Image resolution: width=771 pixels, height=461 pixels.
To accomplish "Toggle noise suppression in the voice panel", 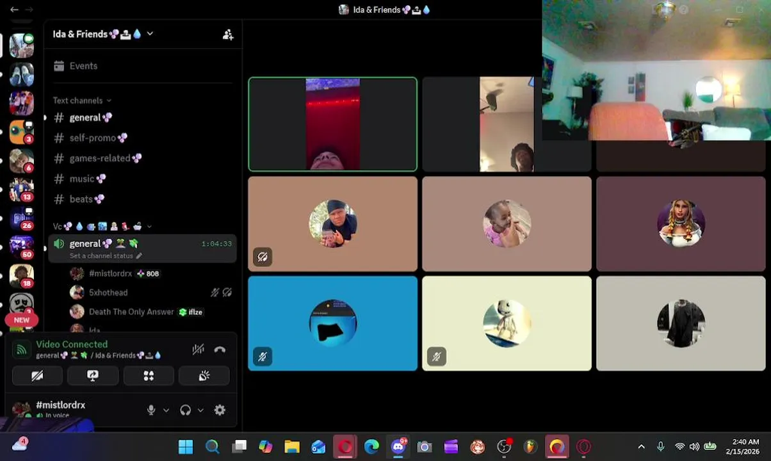I will (x=199, y=349).
